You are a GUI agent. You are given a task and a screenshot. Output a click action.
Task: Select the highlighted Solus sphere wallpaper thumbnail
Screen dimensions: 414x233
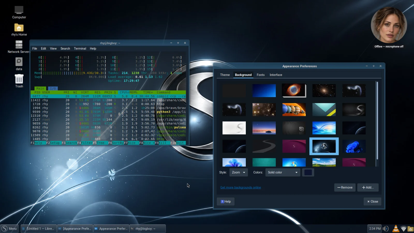coord(324,146)
